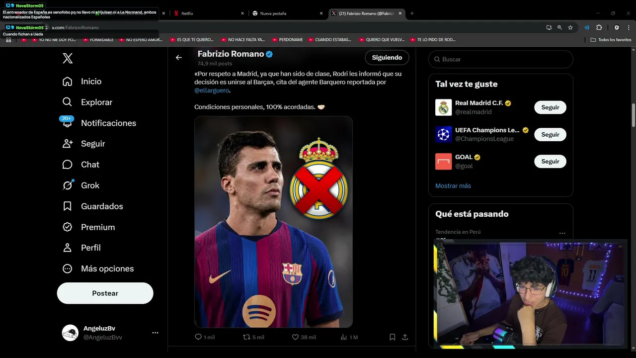
Task: Click the verified badge next to Fabrizio Romano
Action: pyautogui.click(x=269, y=54)
